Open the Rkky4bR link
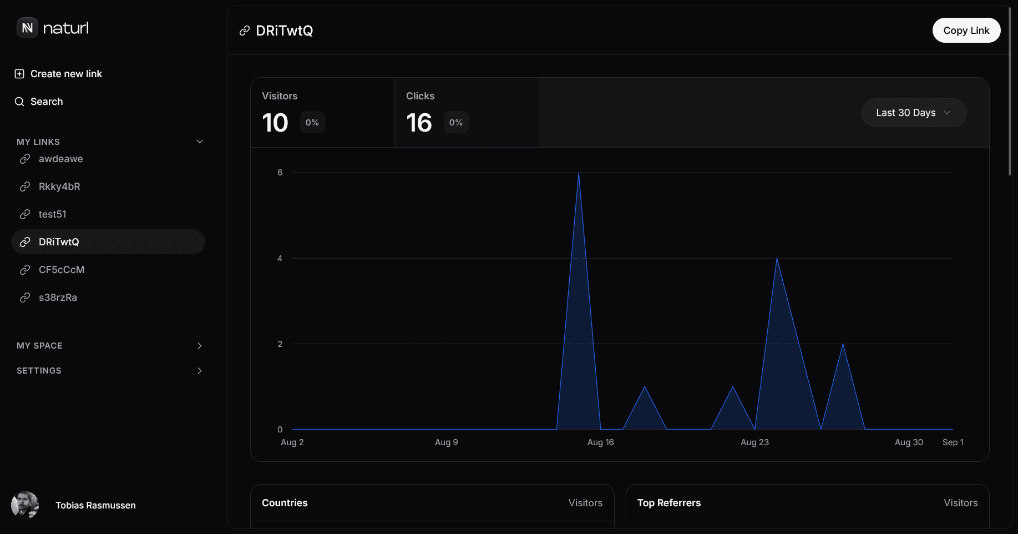The image size is (1018, 534). [x=108, y=187]
